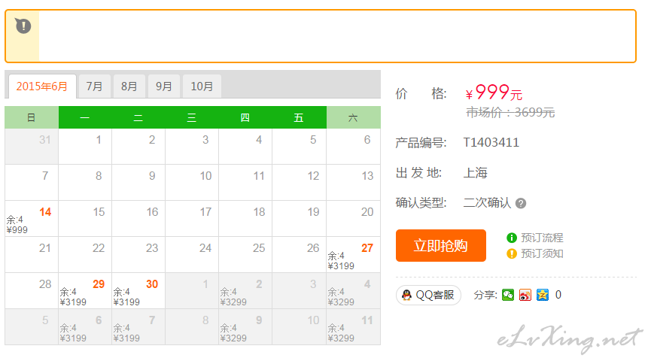The image size is (651, 364).
Task: Click the 四 weekday header
Action: [x=245, y=117]
